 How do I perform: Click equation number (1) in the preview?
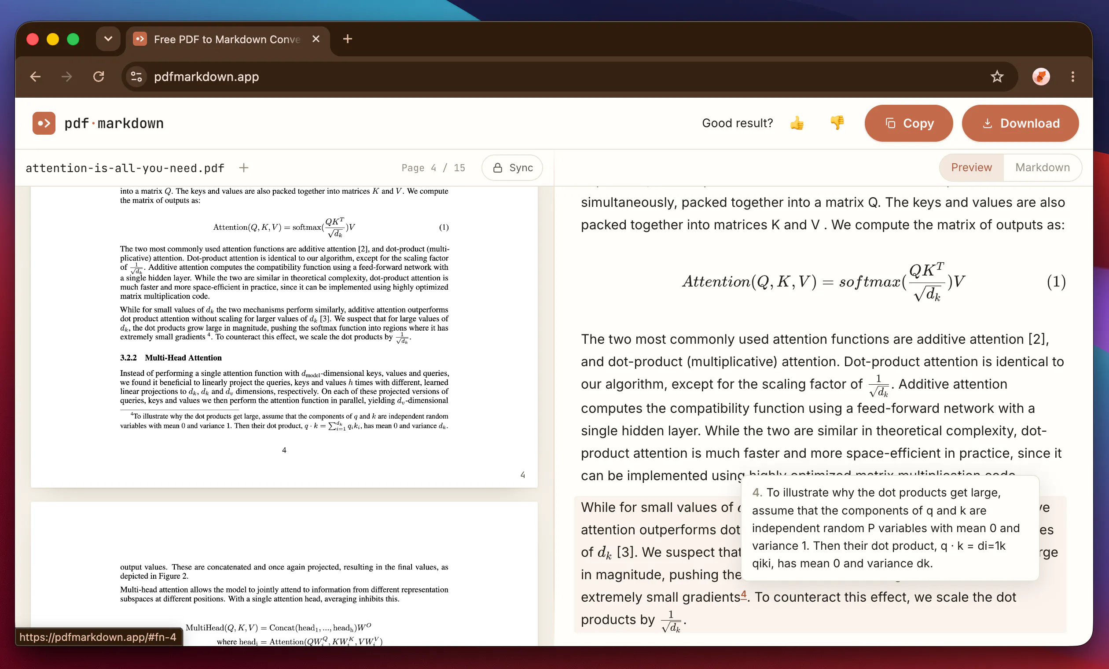pos(1056,282)
